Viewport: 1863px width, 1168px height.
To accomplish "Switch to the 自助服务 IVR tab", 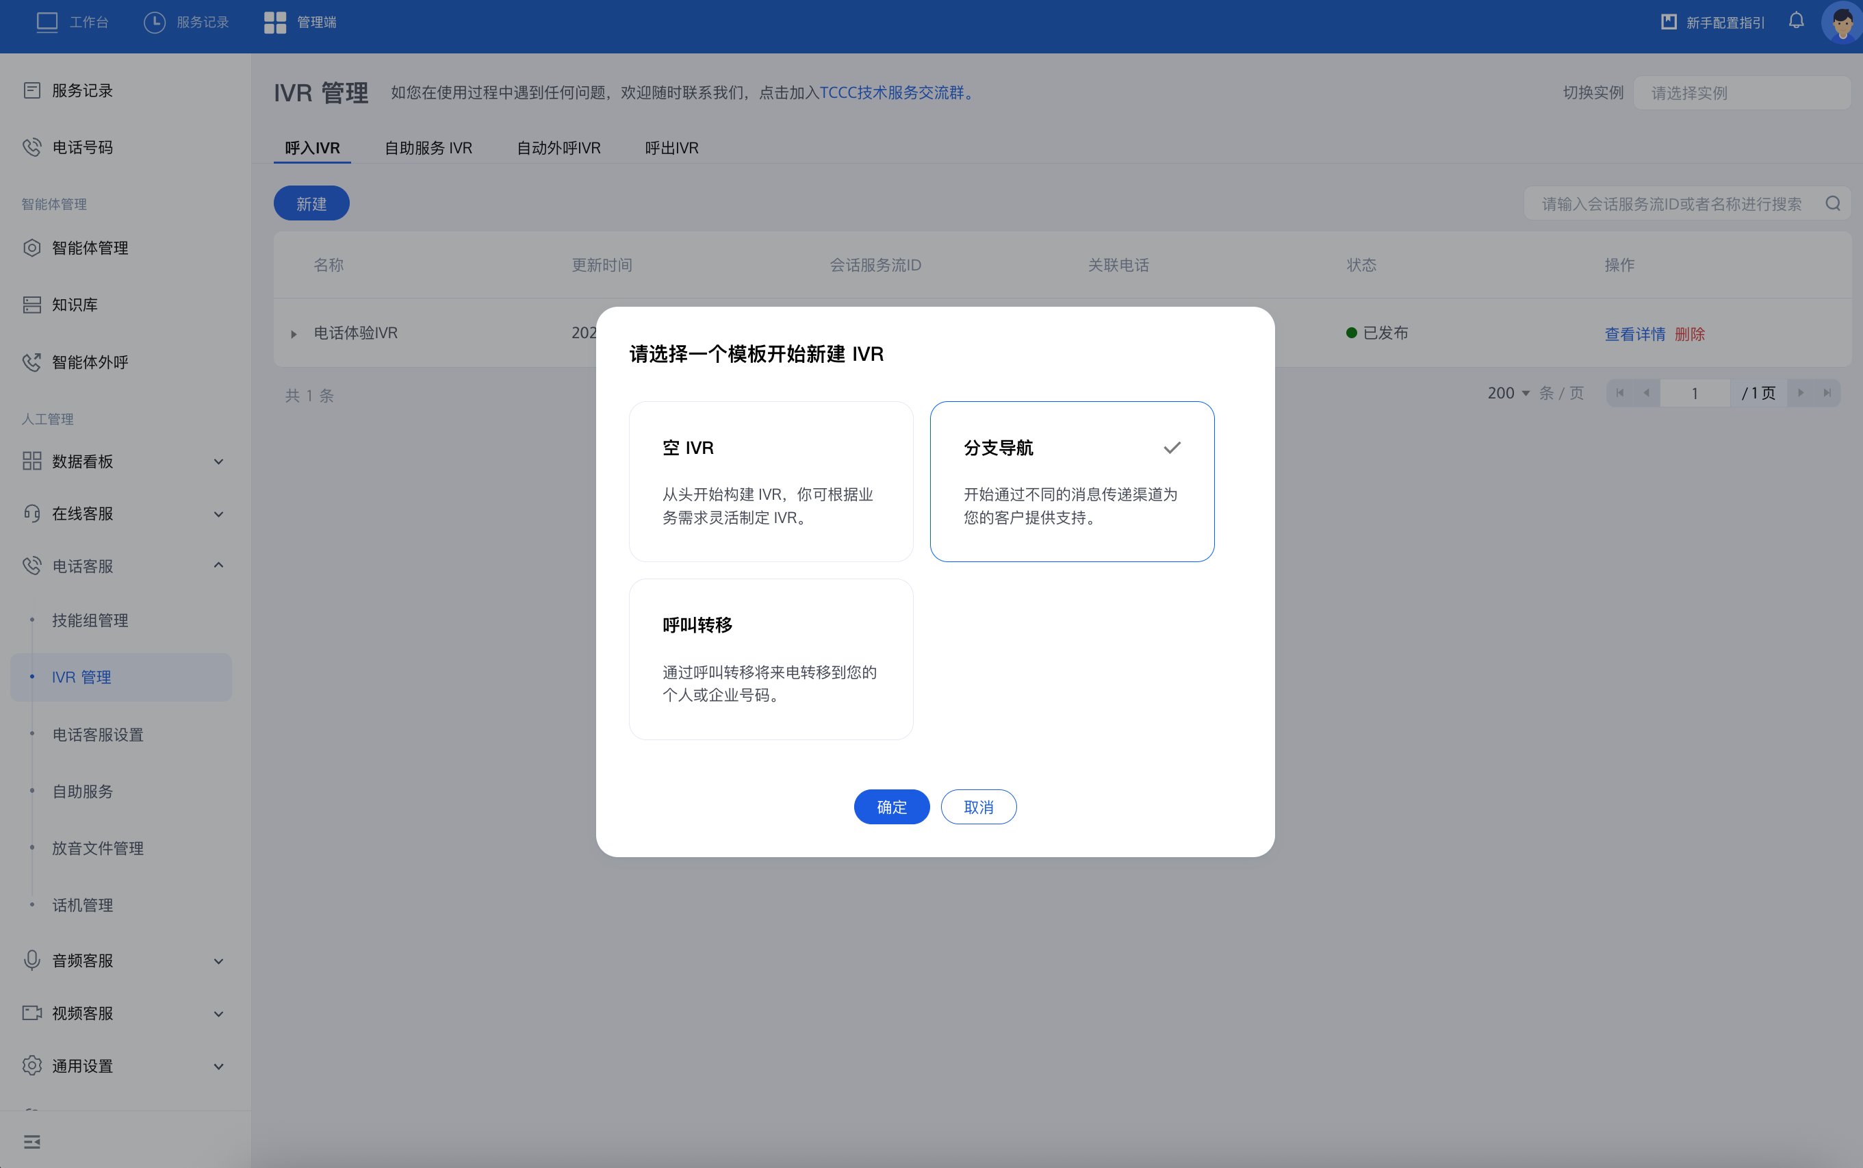I will pos(428,148).
